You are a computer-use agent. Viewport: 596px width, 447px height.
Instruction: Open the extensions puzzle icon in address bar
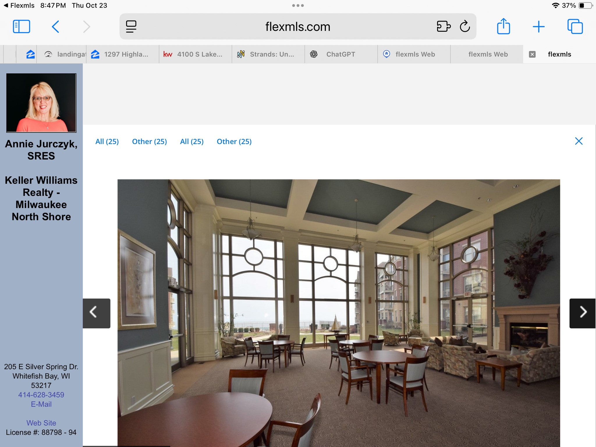(x=444, y=26)
